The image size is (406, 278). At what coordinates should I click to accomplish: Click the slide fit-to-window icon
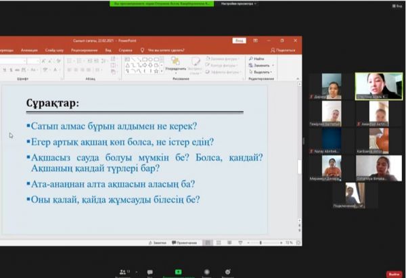(x=300, y=241)
